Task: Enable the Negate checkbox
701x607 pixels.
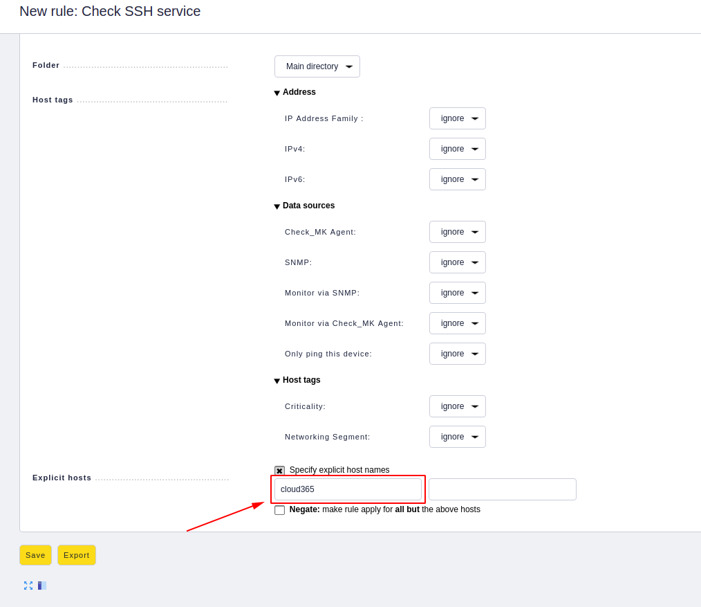Action: (279, 510)
